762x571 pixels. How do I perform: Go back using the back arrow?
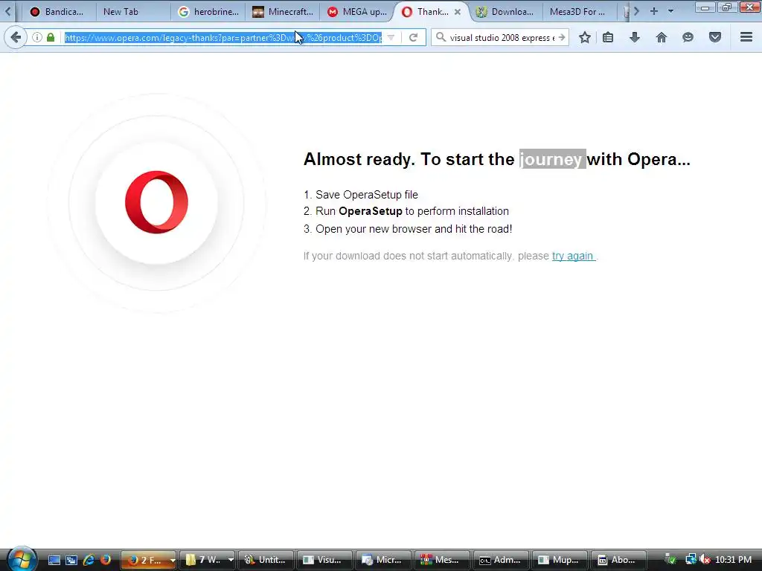point(16,37)
